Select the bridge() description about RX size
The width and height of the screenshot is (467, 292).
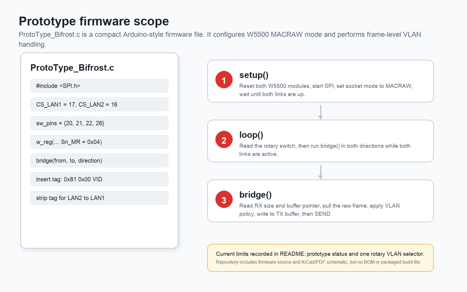point(320,210)
